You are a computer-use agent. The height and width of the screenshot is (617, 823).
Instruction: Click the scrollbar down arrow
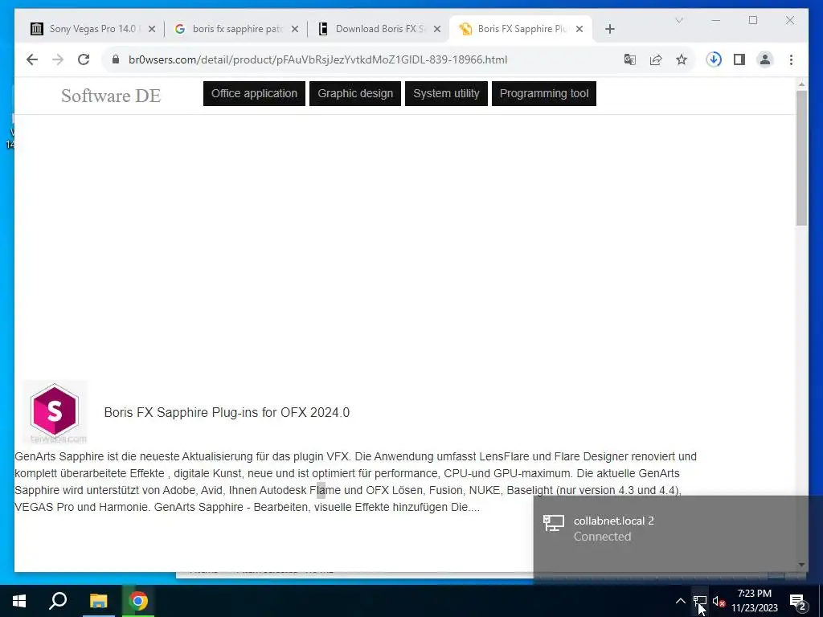(x=801, y=565)
